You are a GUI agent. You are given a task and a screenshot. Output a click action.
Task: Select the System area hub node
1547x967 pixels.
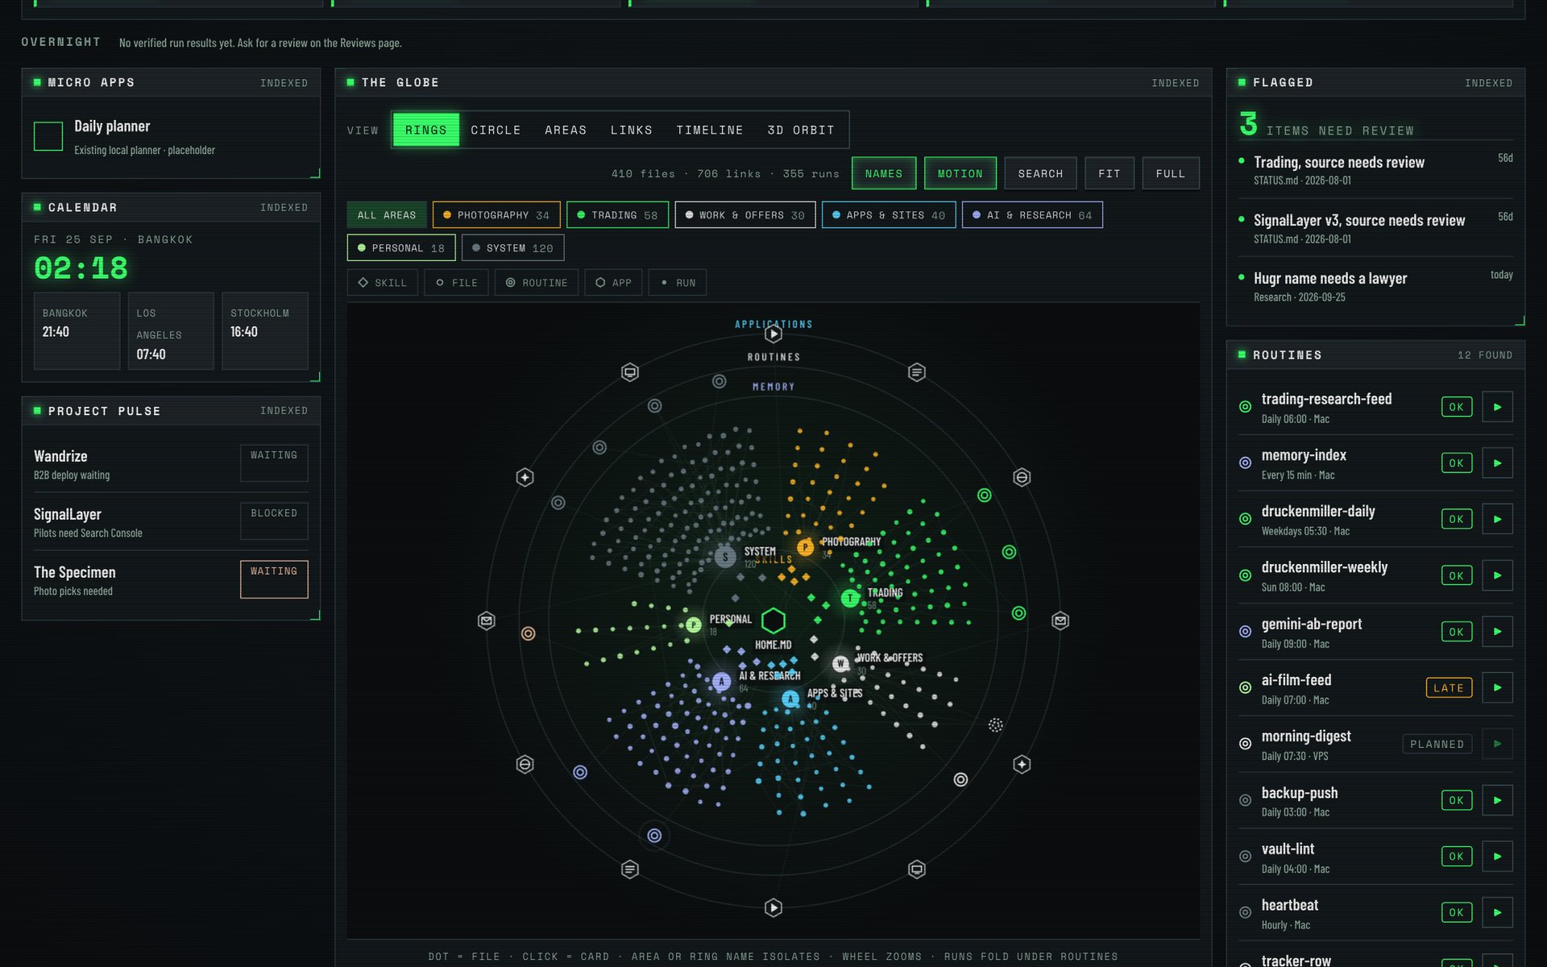(725, 557)
